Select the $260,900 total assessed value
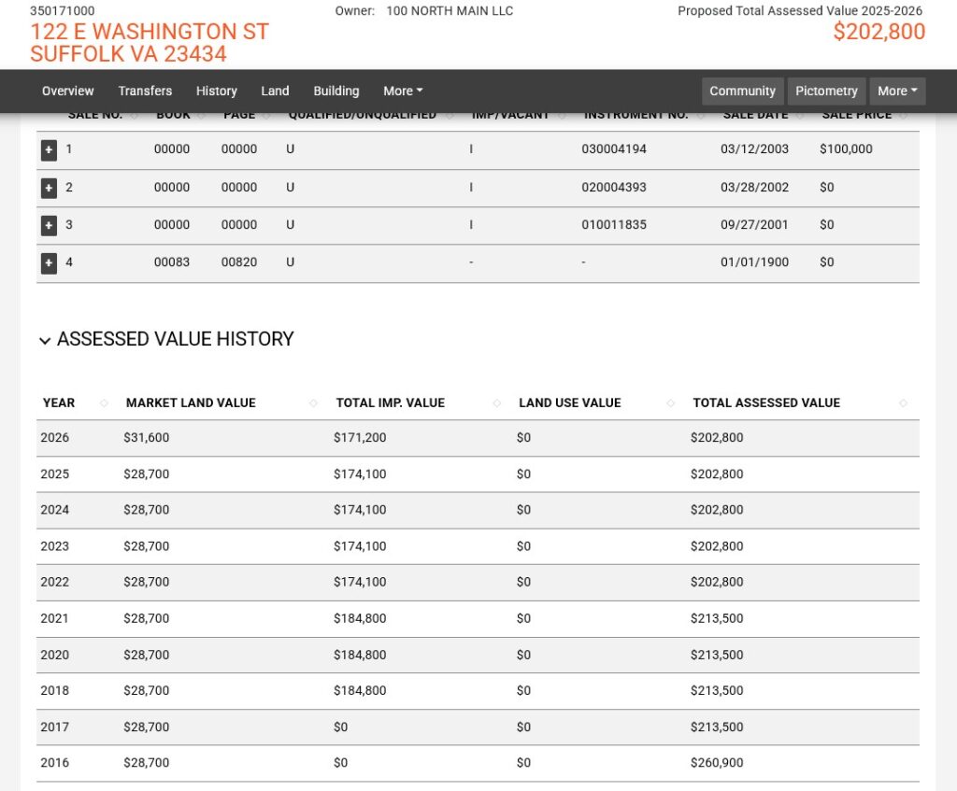The width and height of the screenshot is (957, 791). click(717, 763)
